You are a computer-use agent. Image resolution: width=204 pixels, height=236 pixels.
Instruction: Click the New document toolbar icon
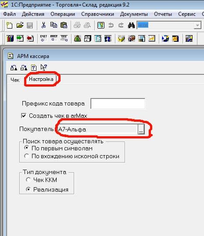pyautogui.click(x=9, y=25)
